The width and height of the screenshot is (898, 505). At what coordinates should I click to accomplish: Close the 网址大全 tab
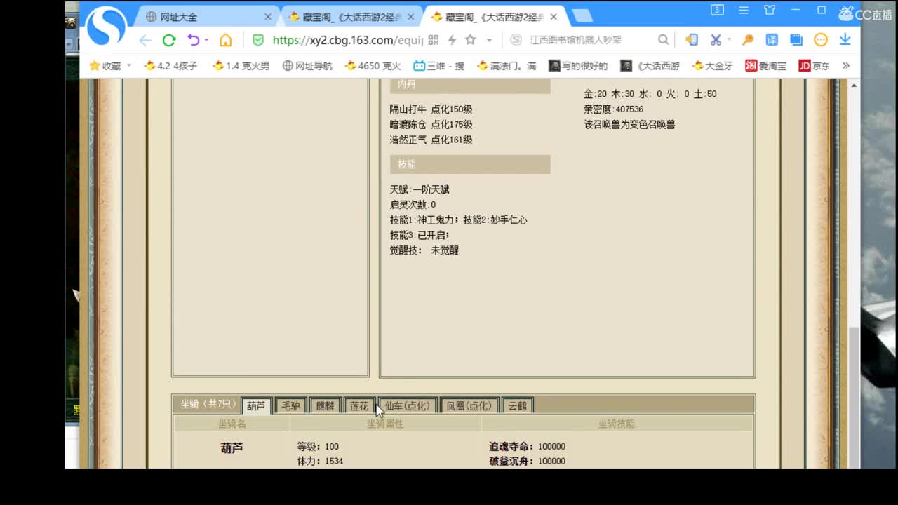point(267,17)
